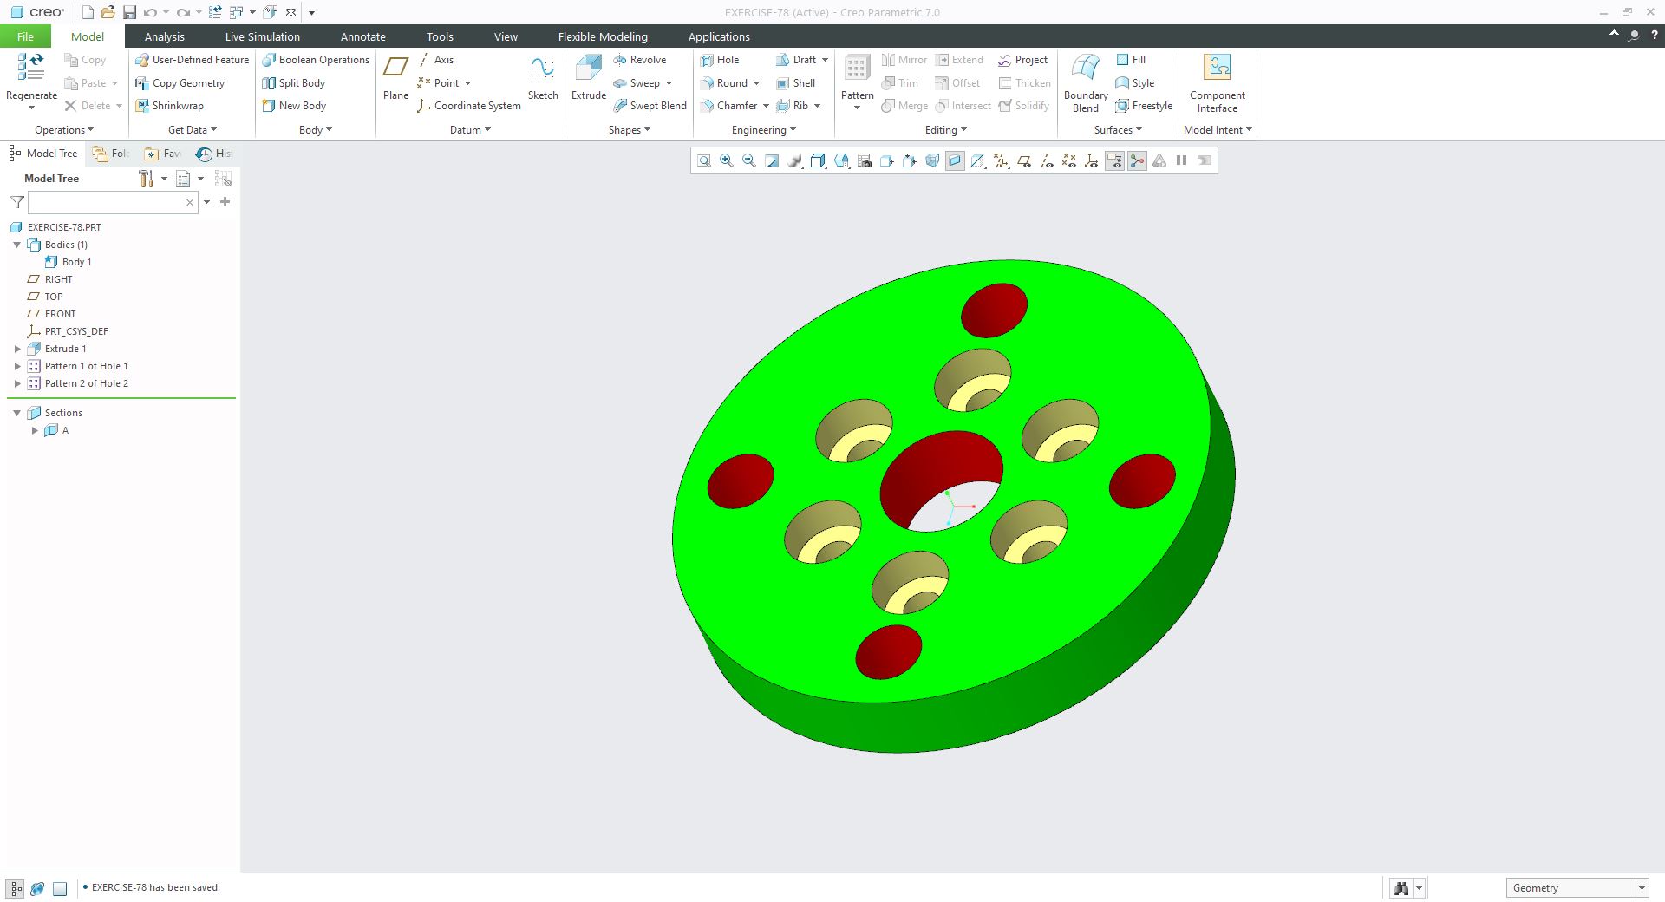Click the Copy Geometry button

(180, 83)
